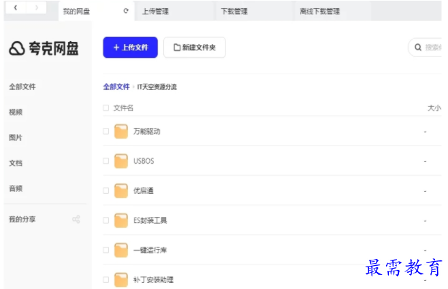
Task: Click the 上传文件 button
Action: [x=130, y=48]
